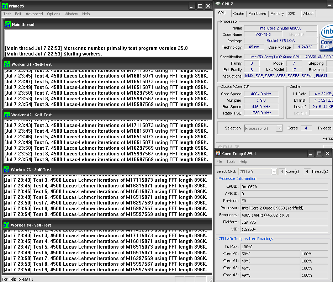The height and width of the screenshot is (282, 333).
Task: Click the Core Temp title bar icon
Action: click(218, 153)
